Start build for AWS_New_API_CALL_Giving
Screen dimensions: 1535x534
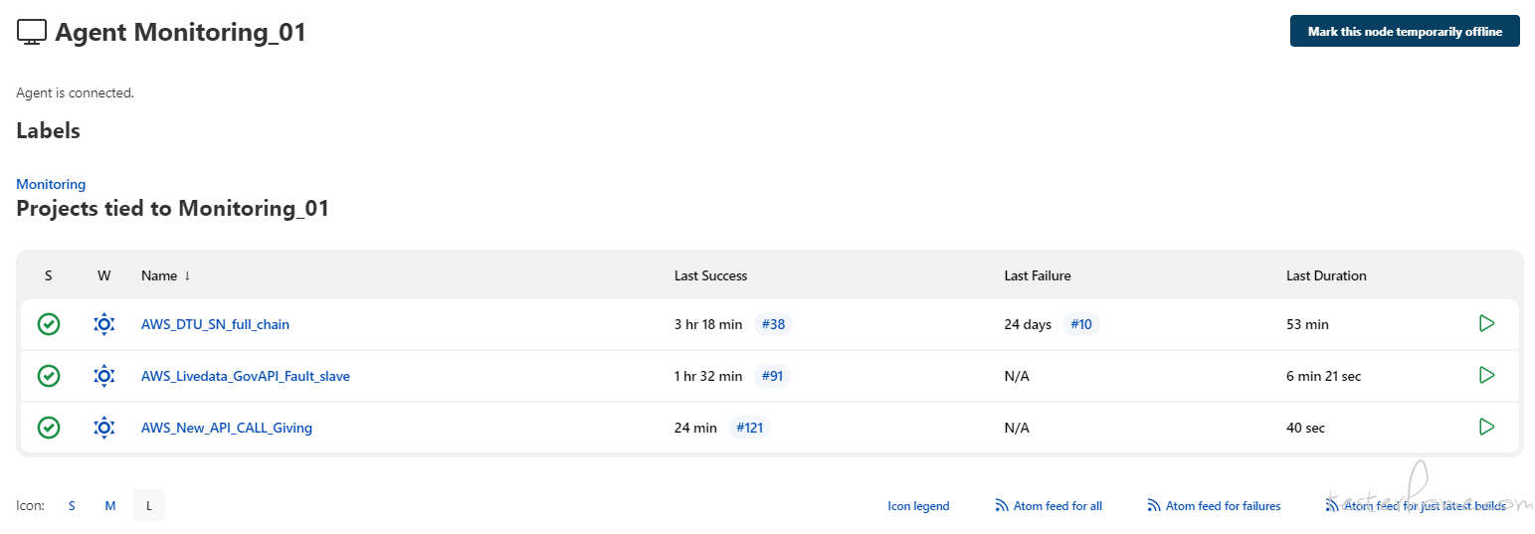click(1486, 427)
